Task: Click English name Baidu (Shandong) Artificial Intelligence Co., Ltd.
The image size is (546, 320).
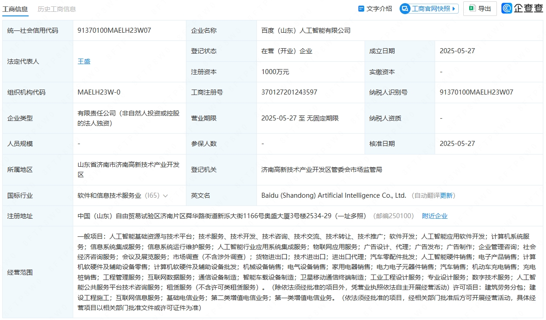Action: 334,195
